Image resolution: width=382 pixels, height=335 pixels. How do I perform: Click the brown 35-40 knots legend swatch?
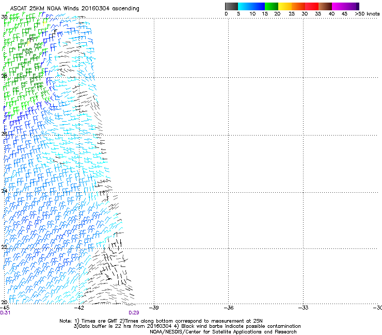(325, 6)
